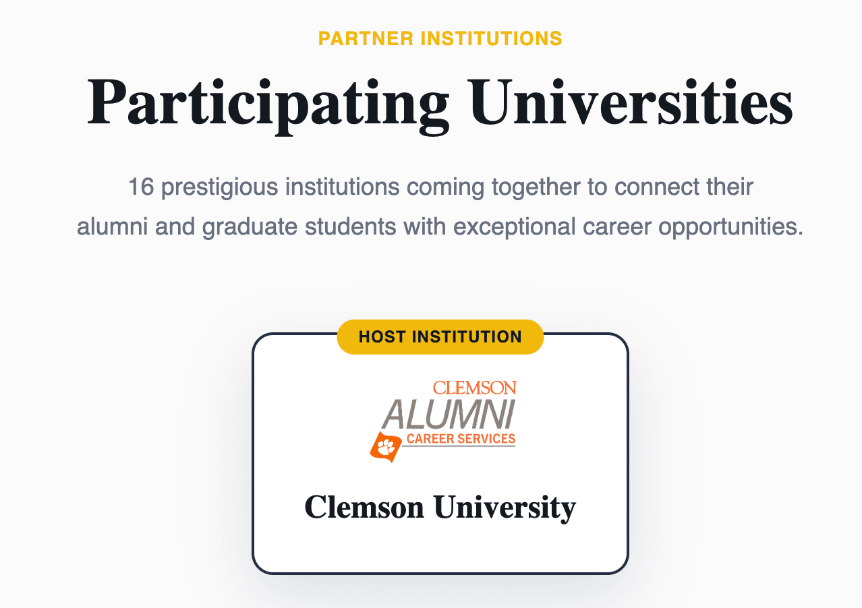Click CAREER SERVICES text in the logo
The width and height of the screenshot is (862, 608).
461,439
